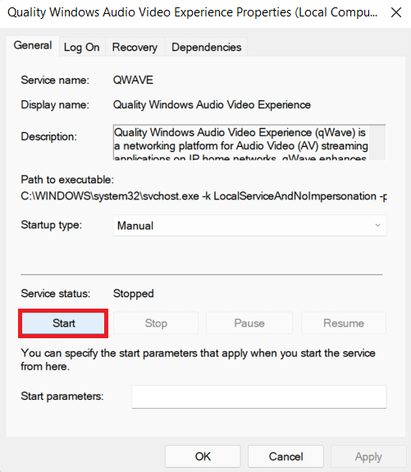Click the "Startup type:" label
Viewport: 411px width, 472px height.
52,225
